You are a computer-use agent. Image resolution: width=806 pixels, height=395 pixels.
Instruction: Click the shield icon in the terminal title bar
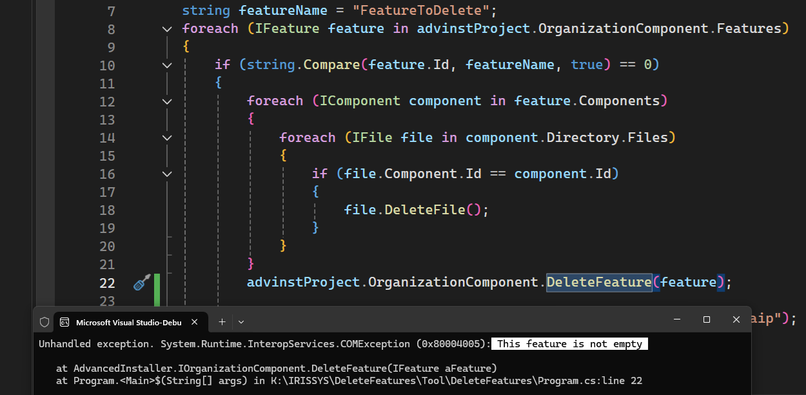click(44, 321)
